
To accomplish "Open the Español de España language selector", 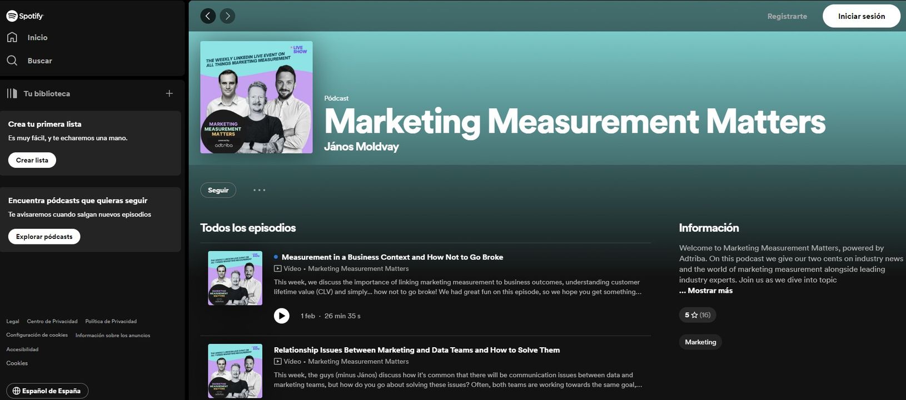I will 47,391.
